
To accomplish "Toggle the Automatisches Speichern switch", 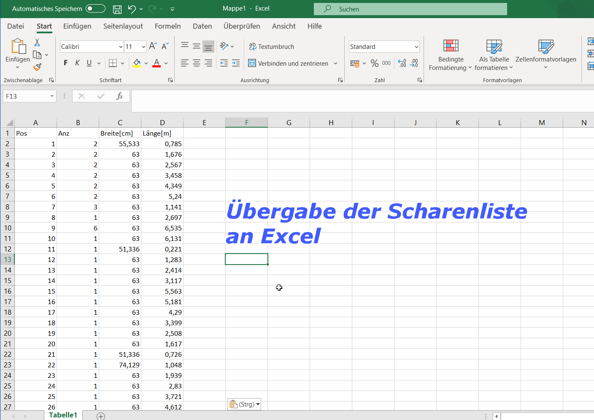I will (x=95, y=8).
